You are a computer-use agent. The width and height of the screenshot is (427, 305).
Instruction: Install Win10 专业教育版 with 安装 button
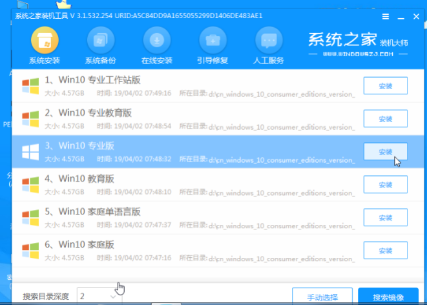(386, 119)
